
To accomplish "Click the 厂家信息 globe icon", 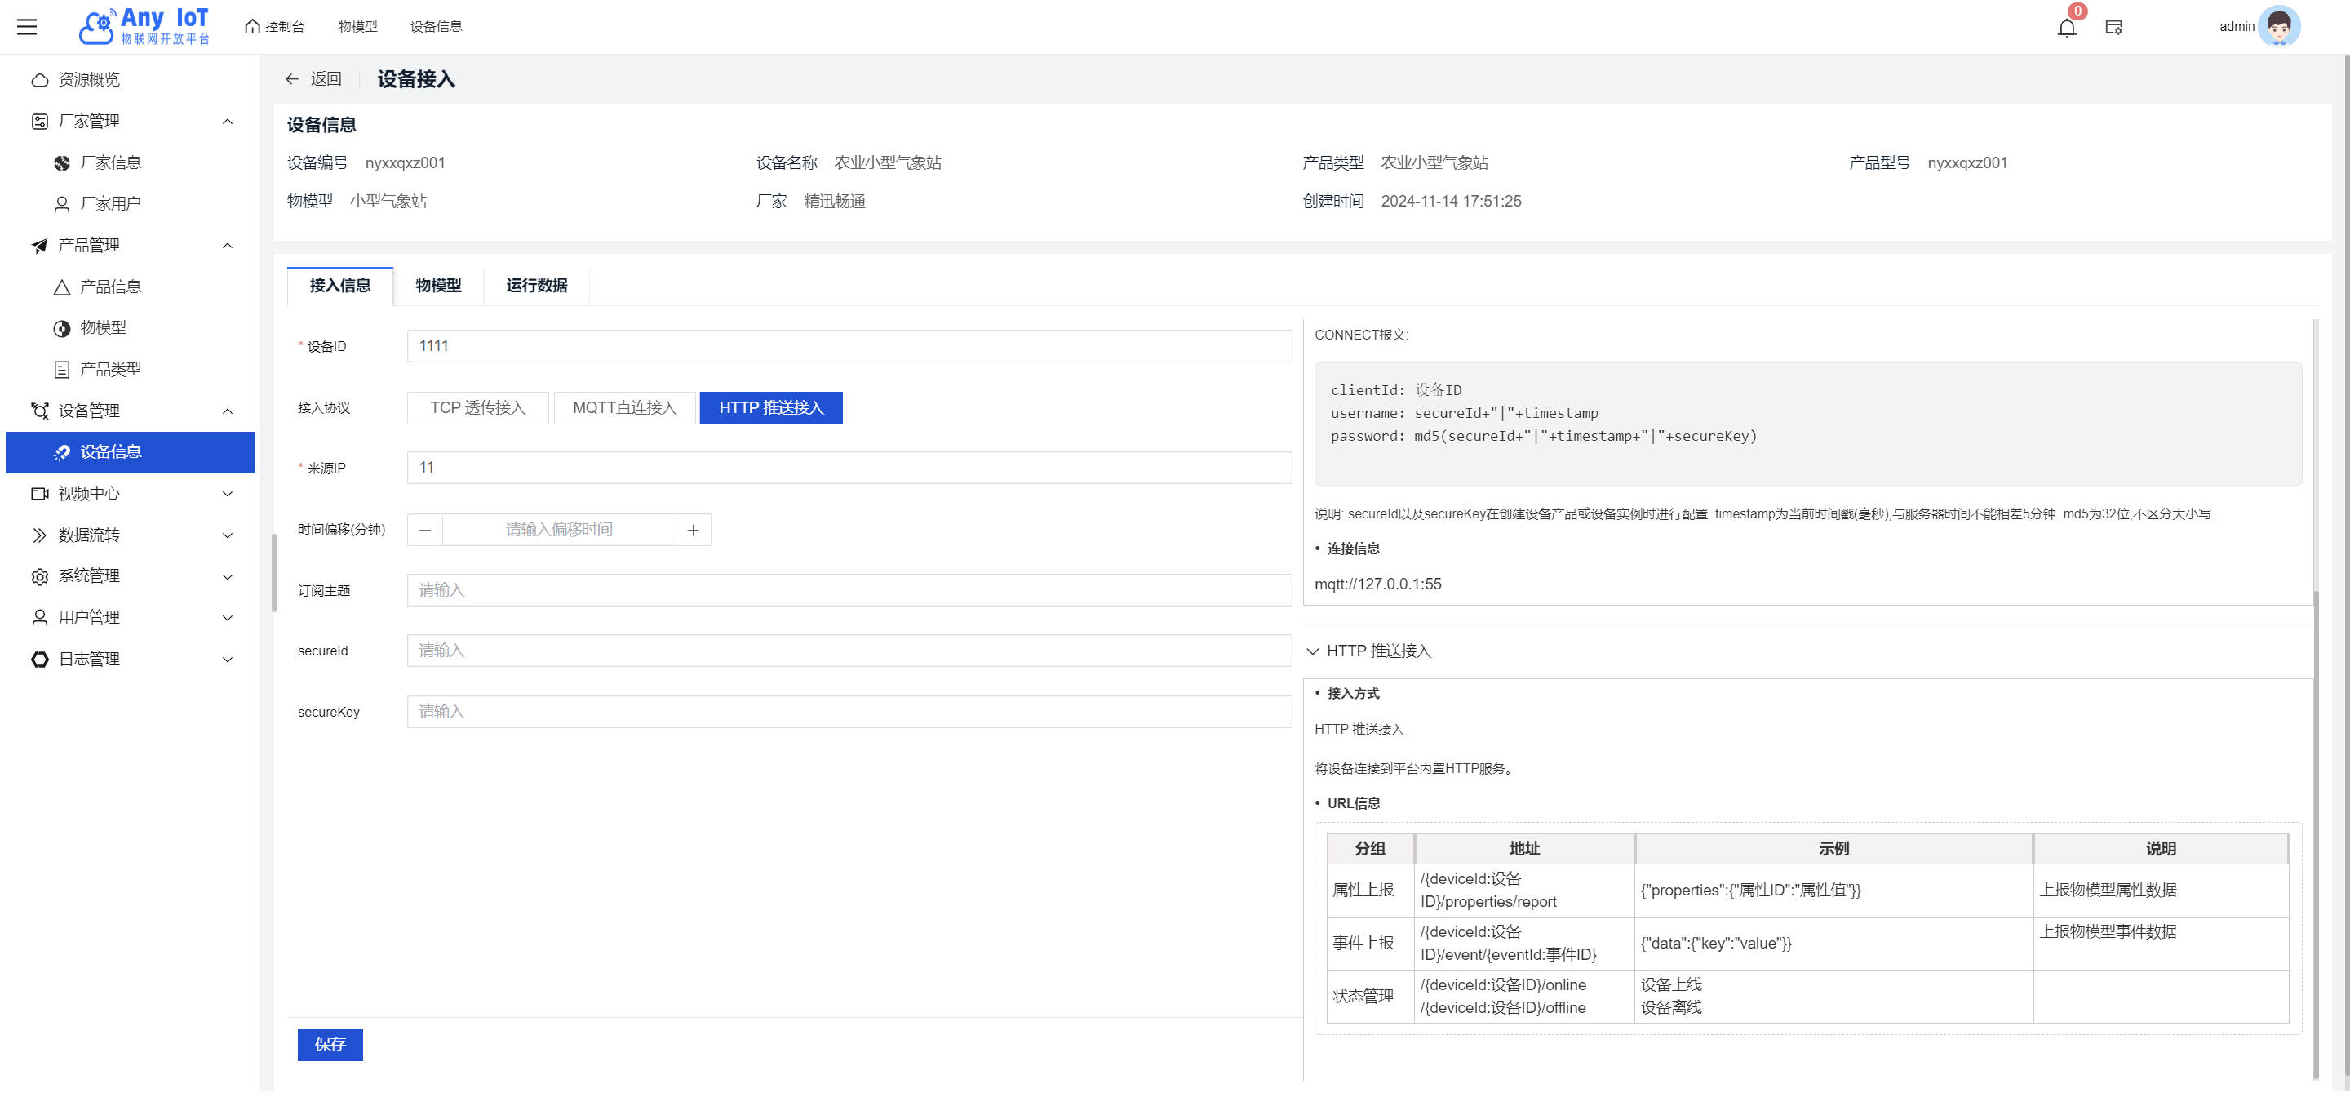I will (62, 163).
